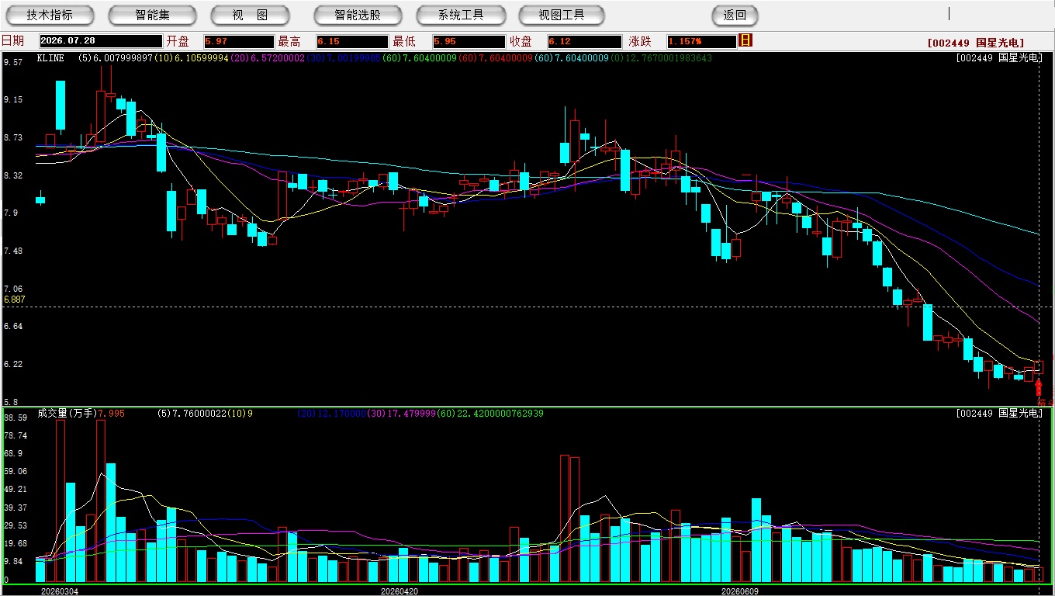Click the volume average (5)7.76000022
Image resolution: width=1055 pixels, height=596 pixels.
pos(192,414)
